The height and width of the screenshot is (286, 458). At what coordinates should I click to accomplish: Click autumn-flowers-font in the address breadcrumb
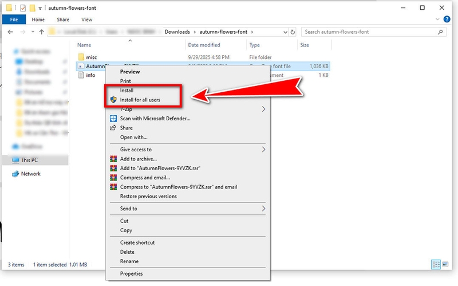point(223,32)
